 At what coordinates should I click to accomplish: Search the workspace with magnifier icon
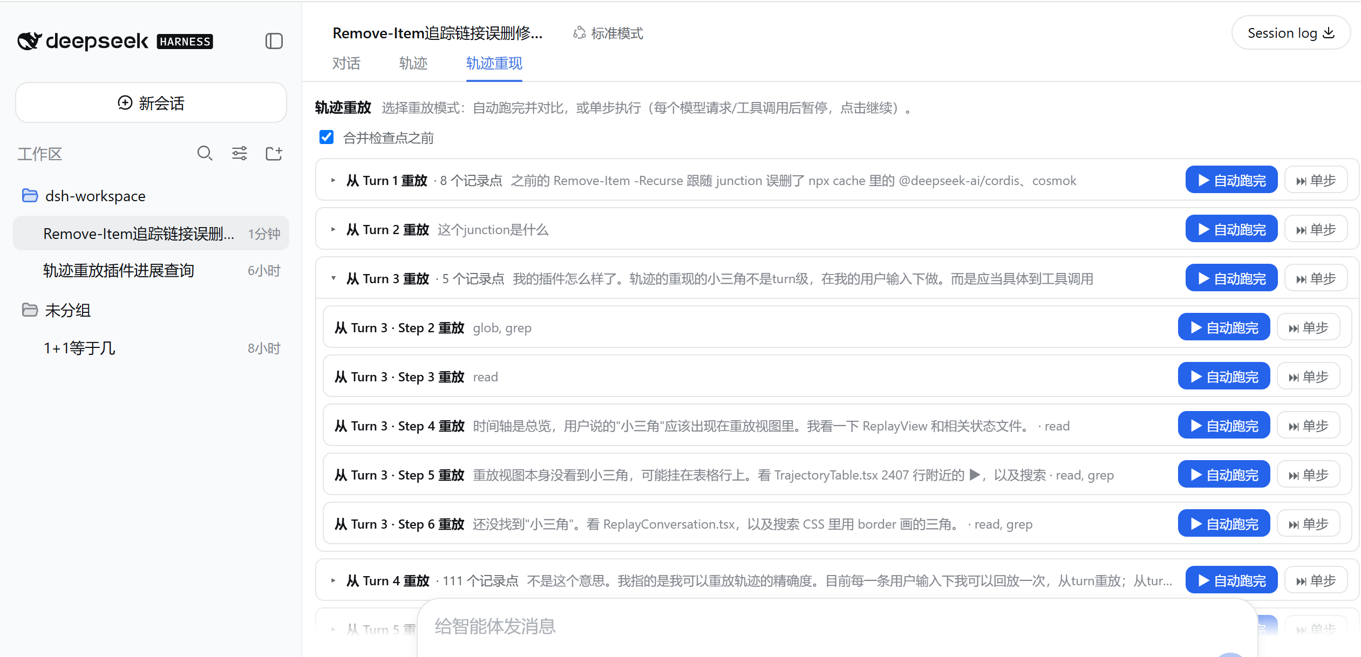click(205, 154)
